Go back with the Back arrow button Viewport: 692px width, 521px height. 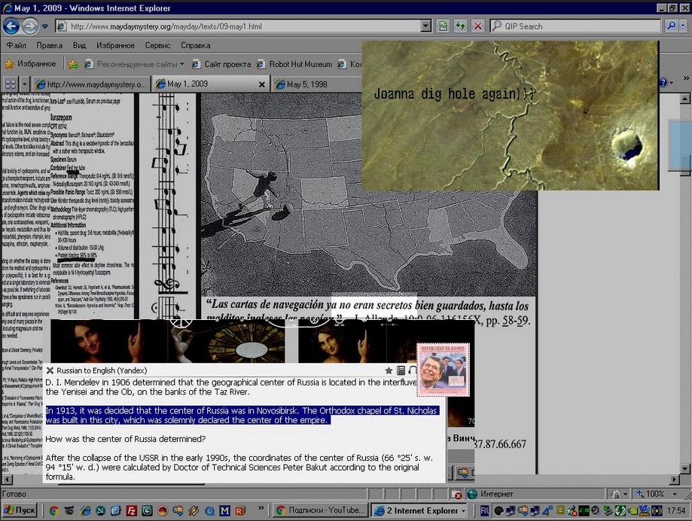tap(11, 26)
